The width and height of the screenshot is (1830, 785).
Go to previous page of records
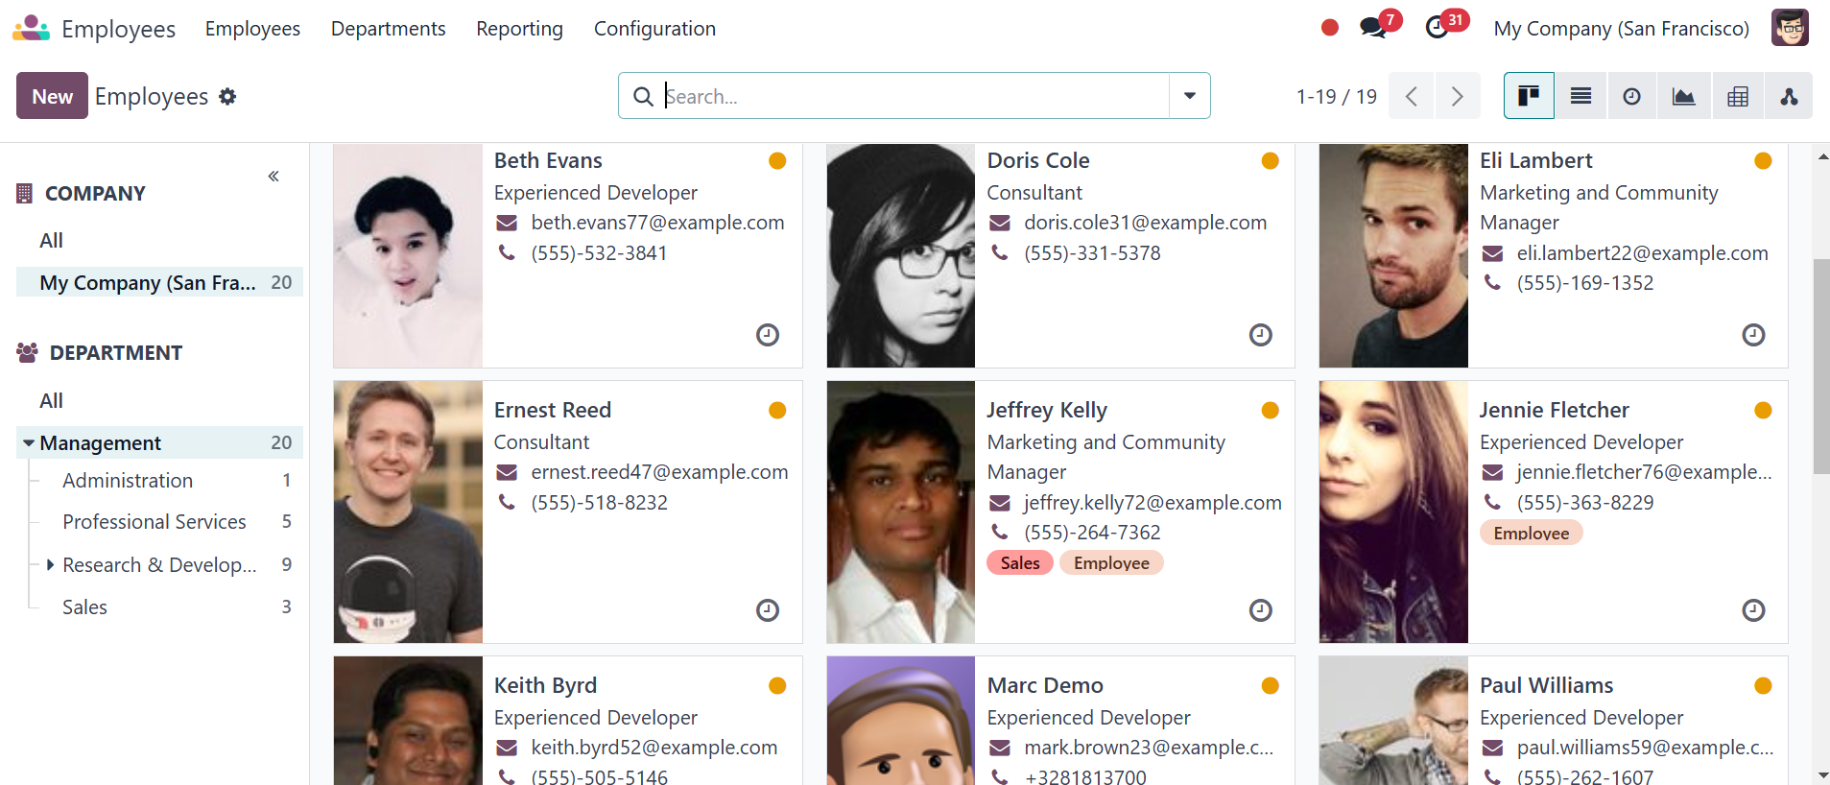pos(1411,96)
